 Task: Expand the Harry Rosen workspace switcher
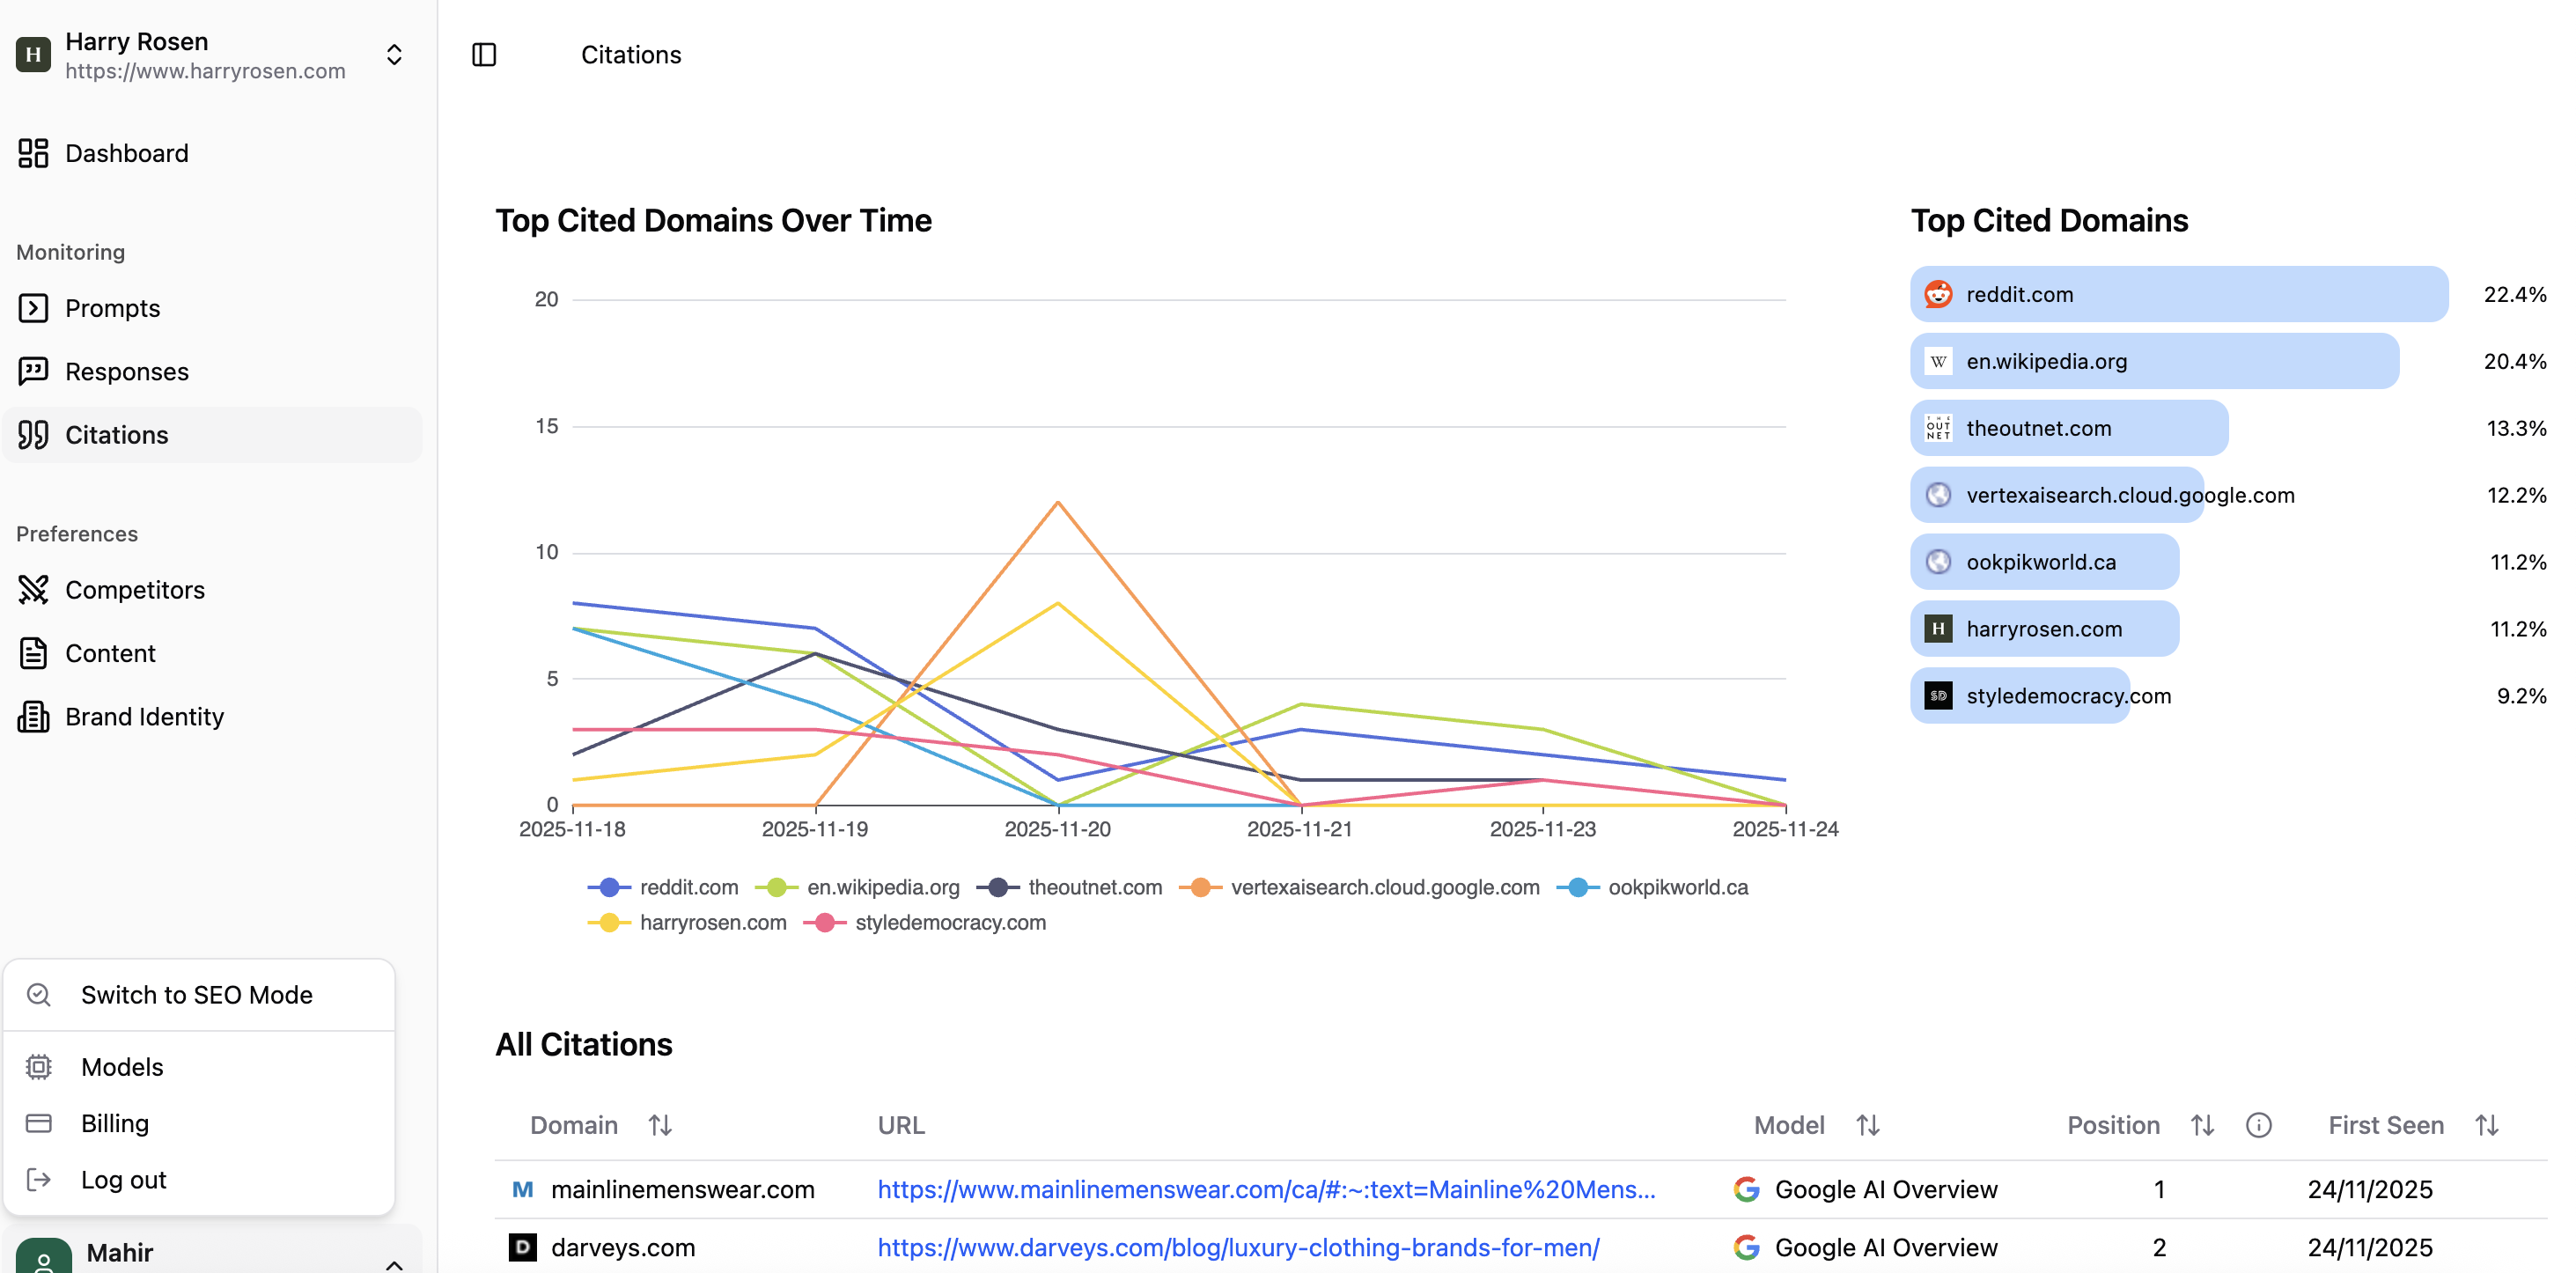394,55
